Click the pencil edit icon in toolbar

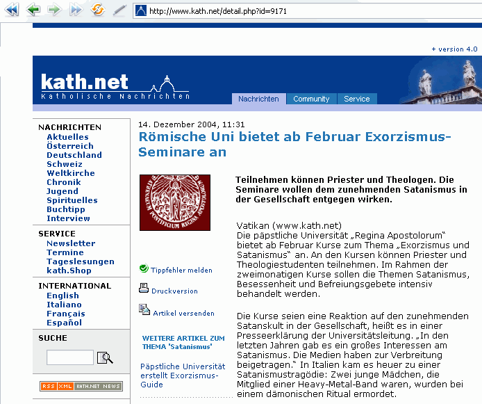[119, 10]
